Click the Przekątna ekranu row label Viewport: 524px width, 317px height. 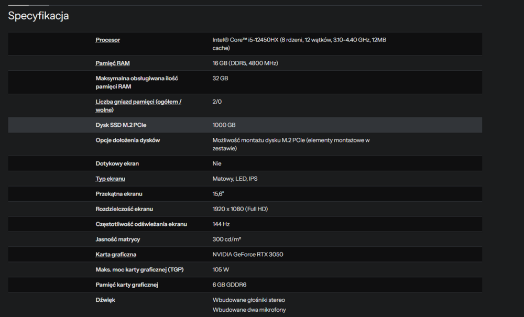(119, 194)
